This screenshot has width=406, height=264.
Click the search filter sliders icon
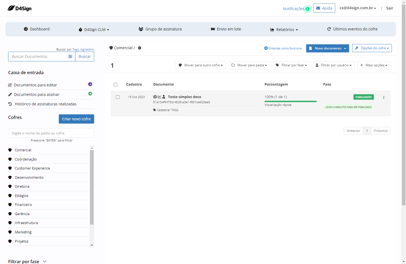tap(70, 56)
